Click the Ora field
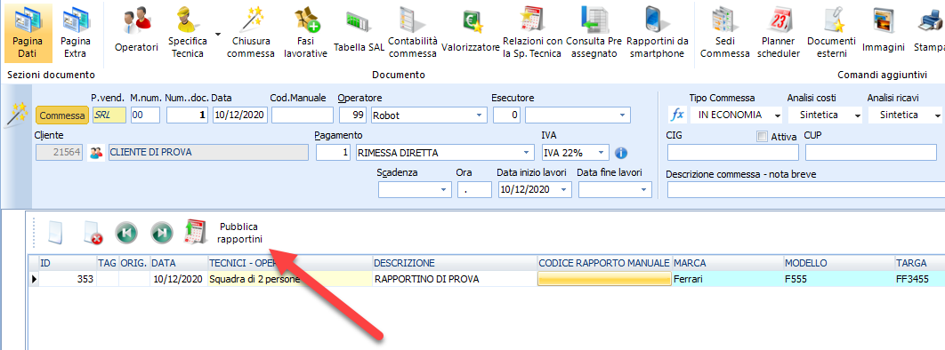 point(474,189)
